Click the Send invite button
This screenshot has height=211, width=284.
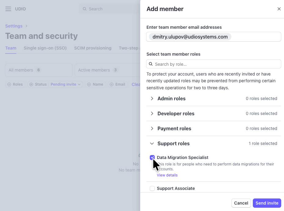pyautogui.click(x=267, y=203)
